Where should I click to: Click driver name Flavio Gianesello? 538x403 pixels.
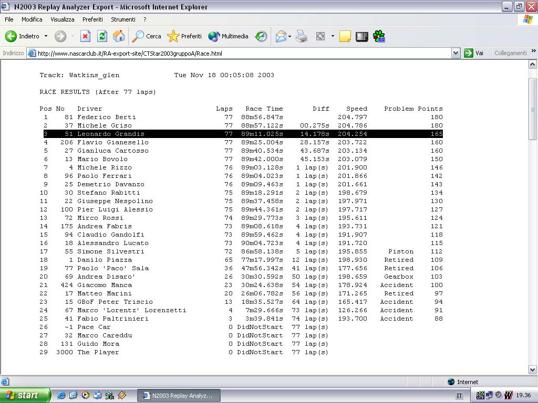pyautogui.click(x=113, y=142)
